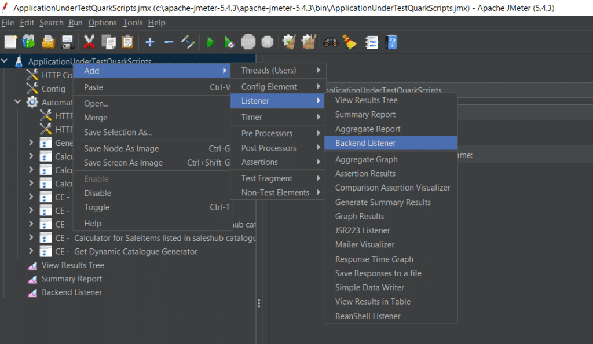The height and width of the screenshot is (344, 593).
Task: Expand the Calculator for Saleitems node
Action: [31, 238]
